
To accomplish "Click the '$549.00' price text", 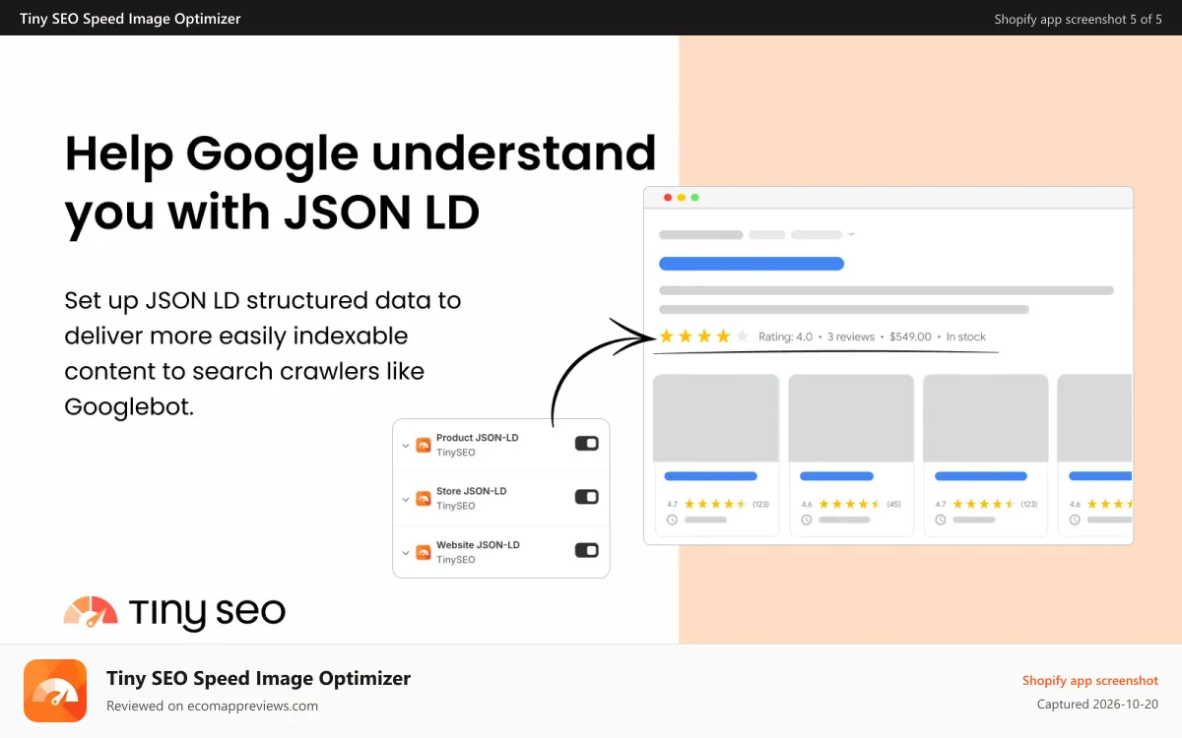I will [910, 337].
